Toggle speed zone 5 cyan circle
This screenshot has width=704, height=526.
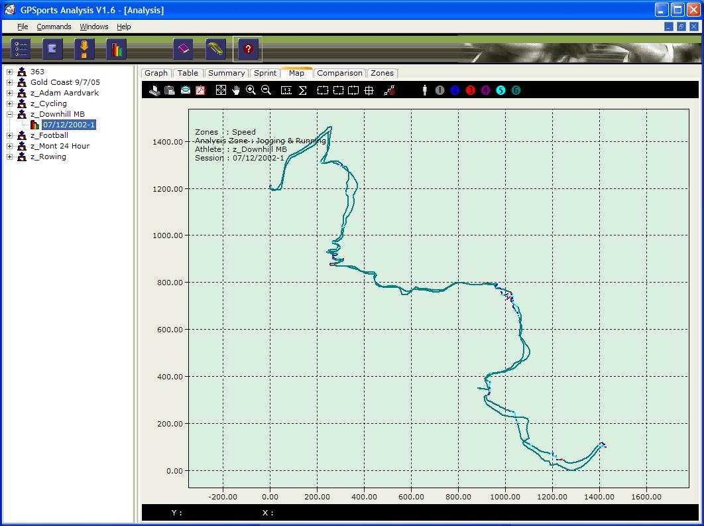click(500, 90)
